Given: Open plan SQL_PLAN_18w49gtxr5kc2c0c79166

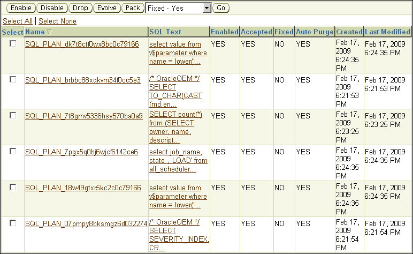Looking at the screenshot, I should (83, 188).
